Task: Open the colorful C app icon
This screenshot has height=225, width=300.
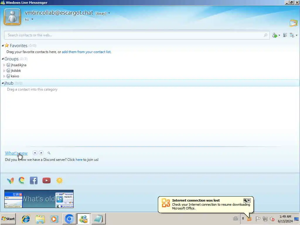Action: pyautogui.click(x=22, y=180)
